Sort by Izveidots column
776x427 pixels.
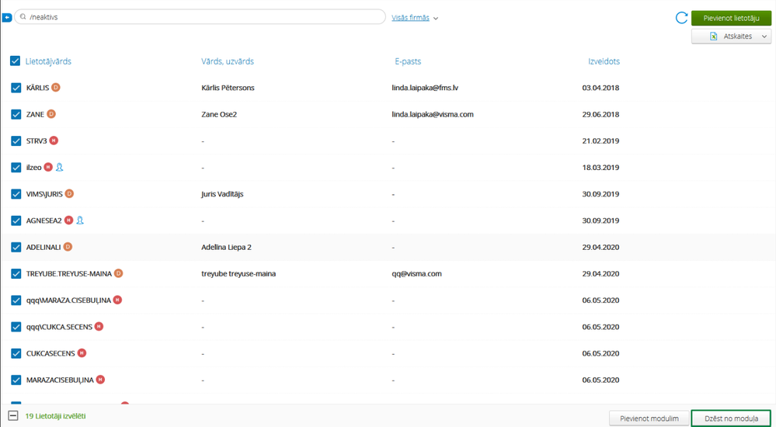[604, 61]
